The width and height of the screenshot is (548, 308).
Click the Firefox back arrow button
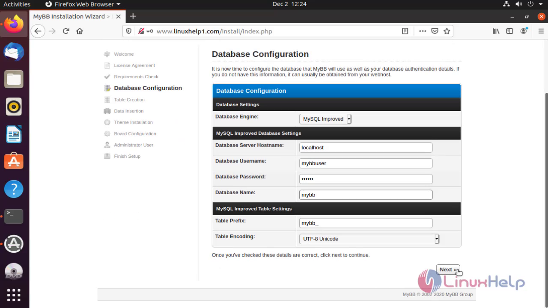[38, 31]
